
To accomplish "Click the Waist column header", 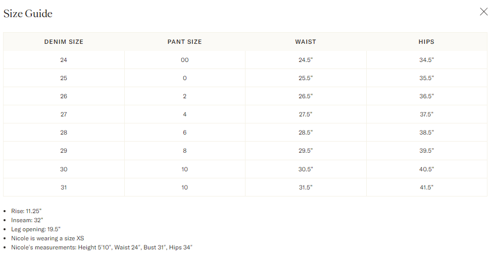I will click(306, 42).
